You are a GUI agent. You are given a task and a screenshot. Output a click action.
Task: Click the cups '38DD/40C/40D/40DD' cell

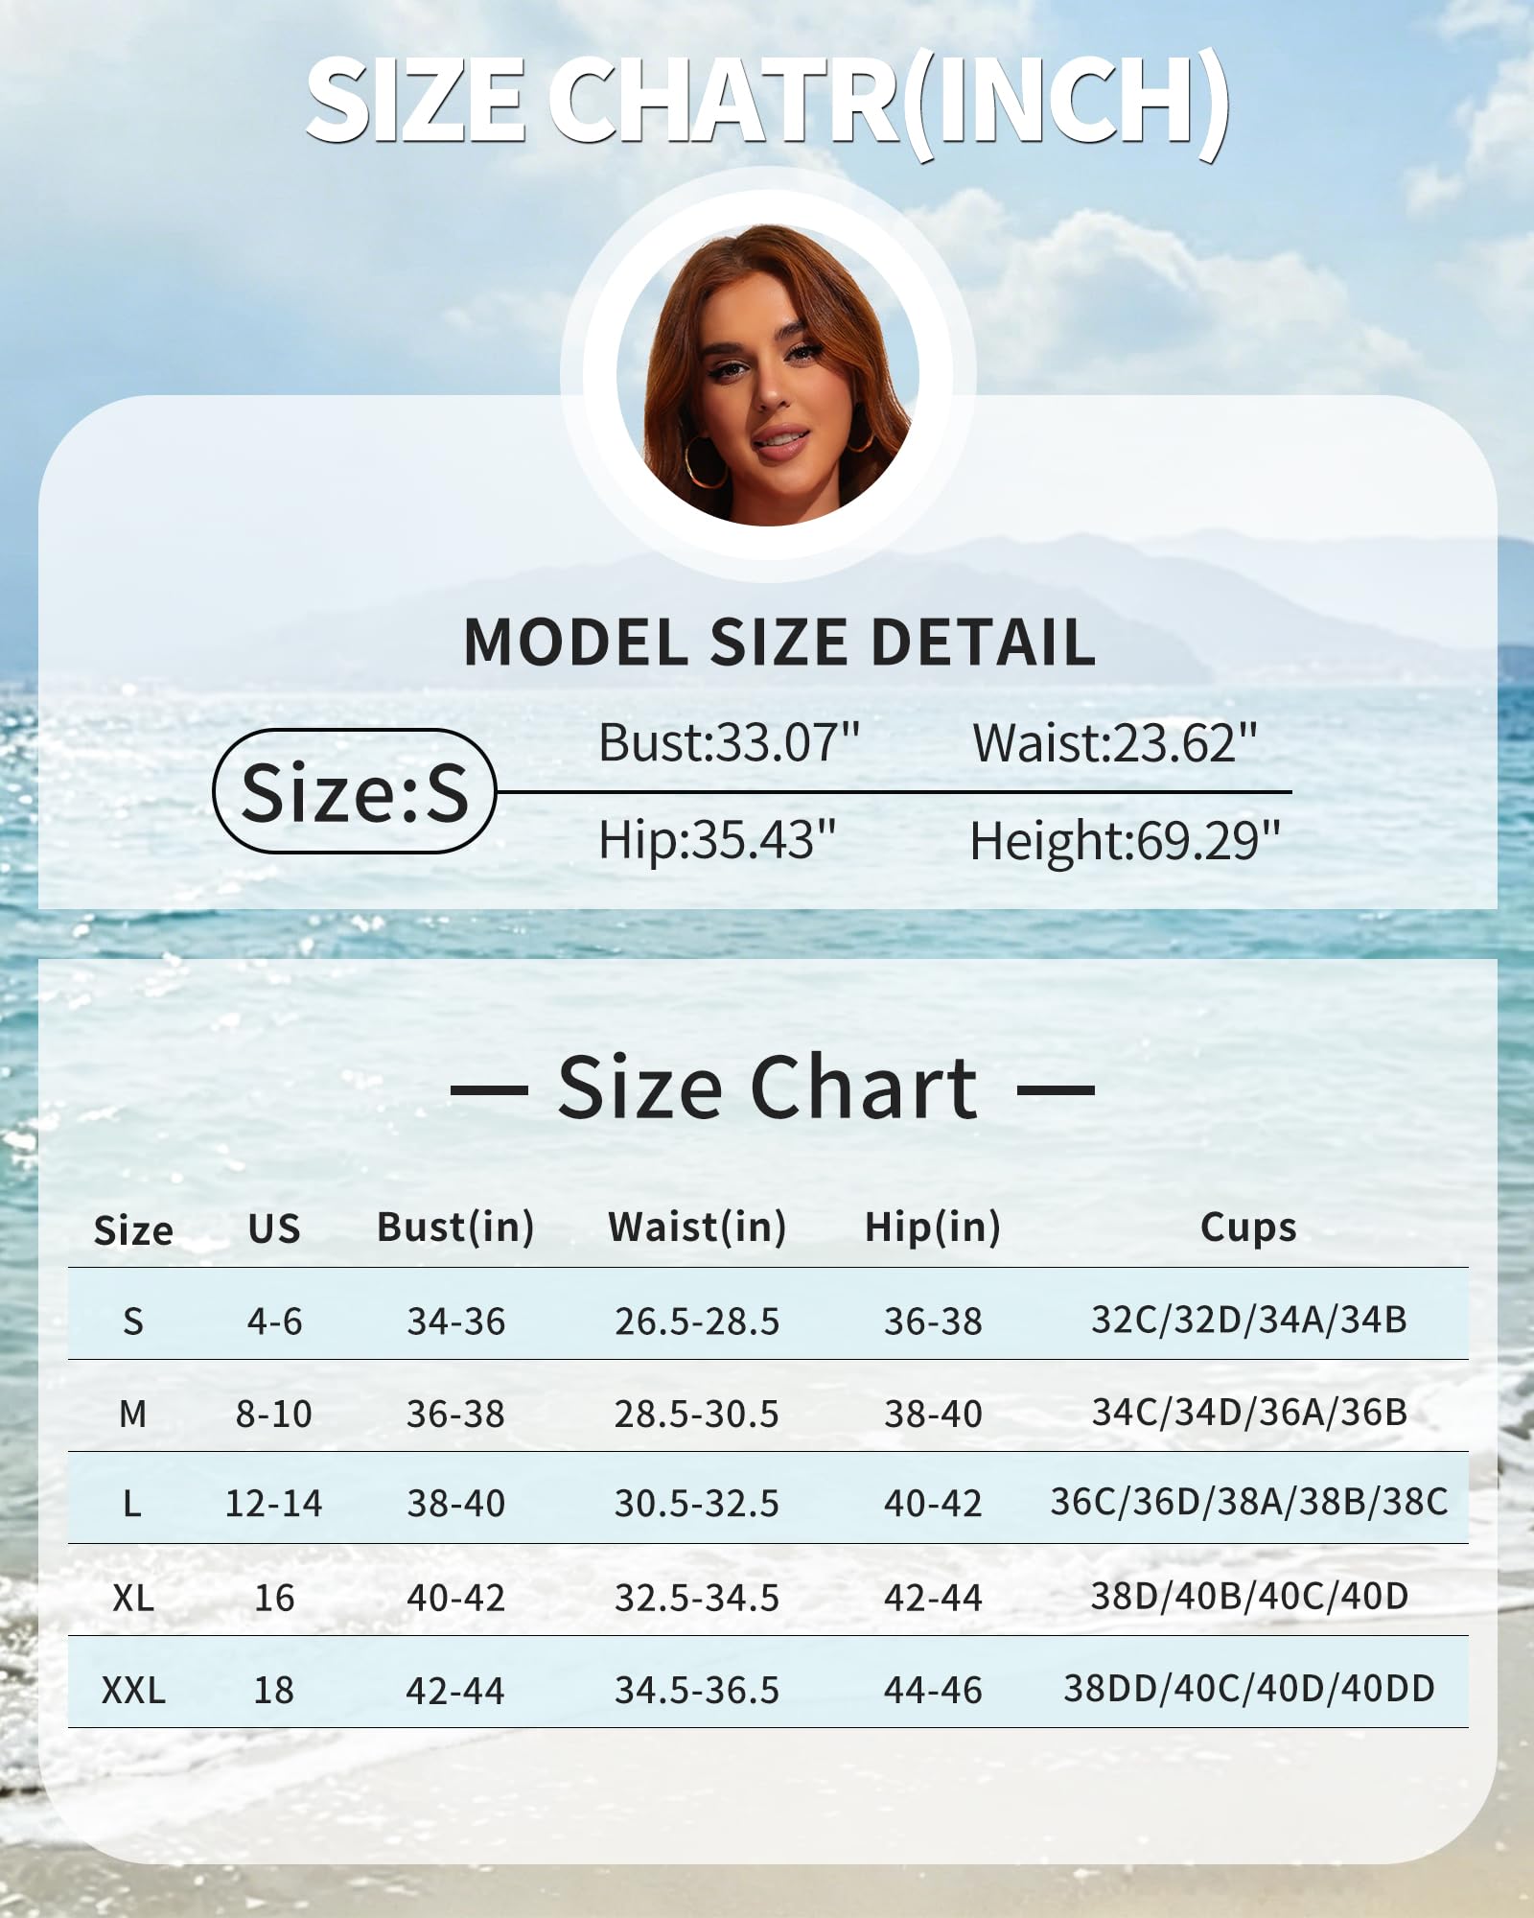pos(1248,1688)
